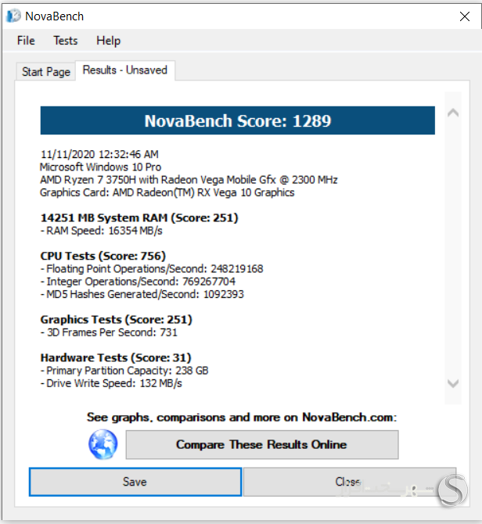This screenshot has width=482, height=524.
Task: Click CPU Tests (Score: 756) heading
Action: click(103, 256)
